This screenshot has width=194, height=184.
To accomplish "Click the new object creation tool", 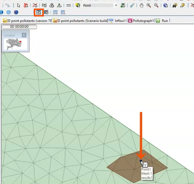I will [x=78, y=5].
